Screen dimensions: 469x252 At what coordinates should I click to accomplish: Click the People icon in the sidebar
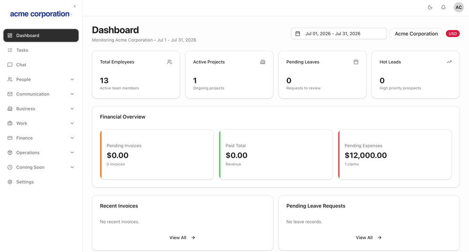10,79
